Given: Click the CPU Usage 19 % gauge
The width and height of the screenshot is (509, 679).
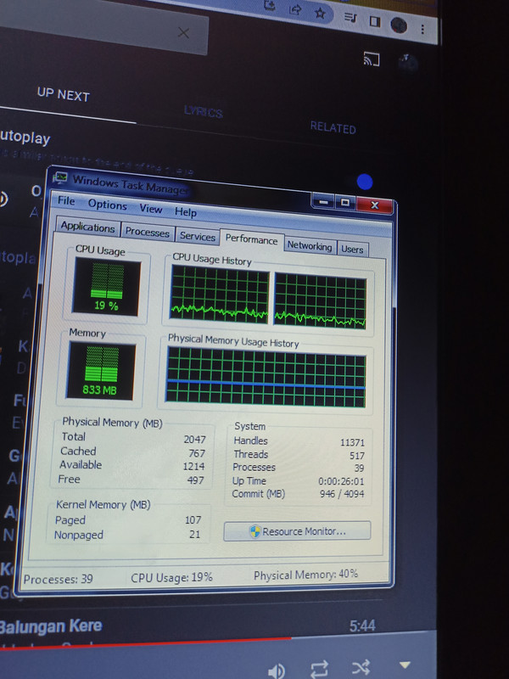Looking at the screenshot, I should point(106,287).
